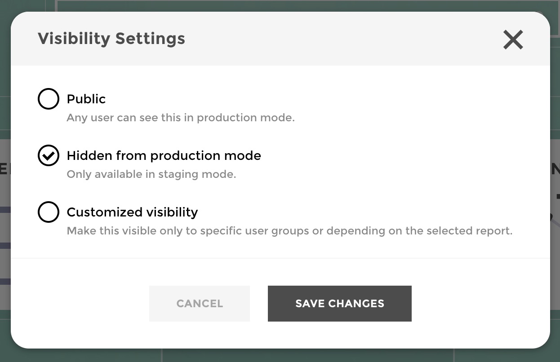Click the divider line above the buttons
Screen dimensions: 560x362
[x=280, y=258]
